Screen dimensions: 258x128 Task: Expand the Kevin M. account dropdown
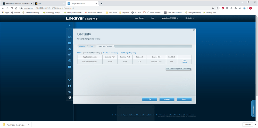pyautogui.click(x=190, y=18)
